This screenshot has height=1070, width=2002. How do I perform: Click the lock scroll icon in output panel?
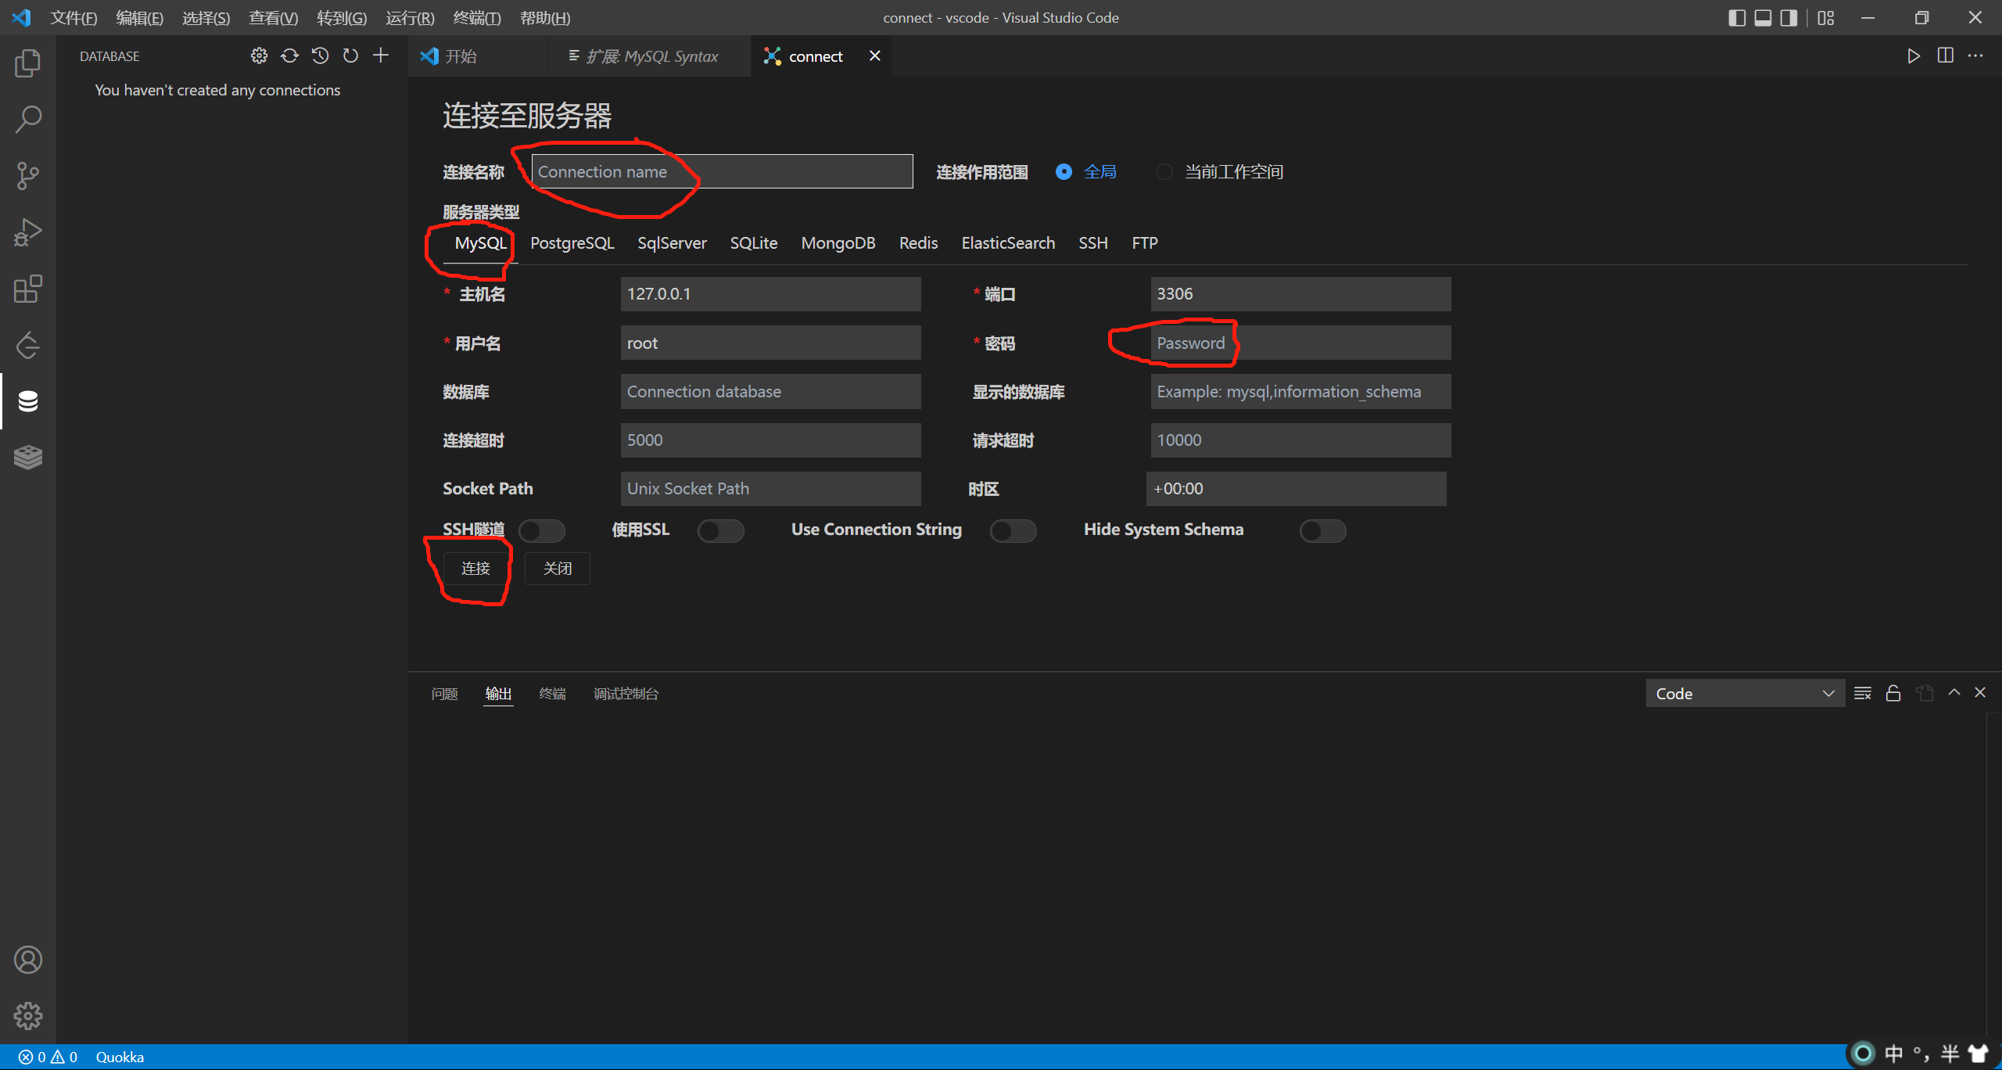pyautogui.click(x=1893, y=694)
